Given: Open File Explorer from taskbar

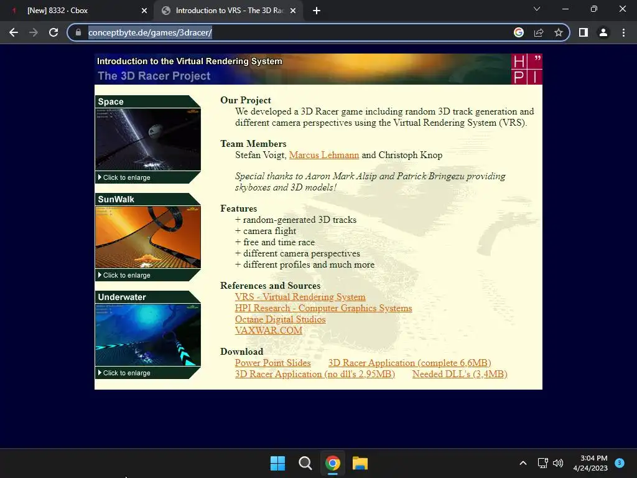Looking at the screenshot, I should coord(360,463).
